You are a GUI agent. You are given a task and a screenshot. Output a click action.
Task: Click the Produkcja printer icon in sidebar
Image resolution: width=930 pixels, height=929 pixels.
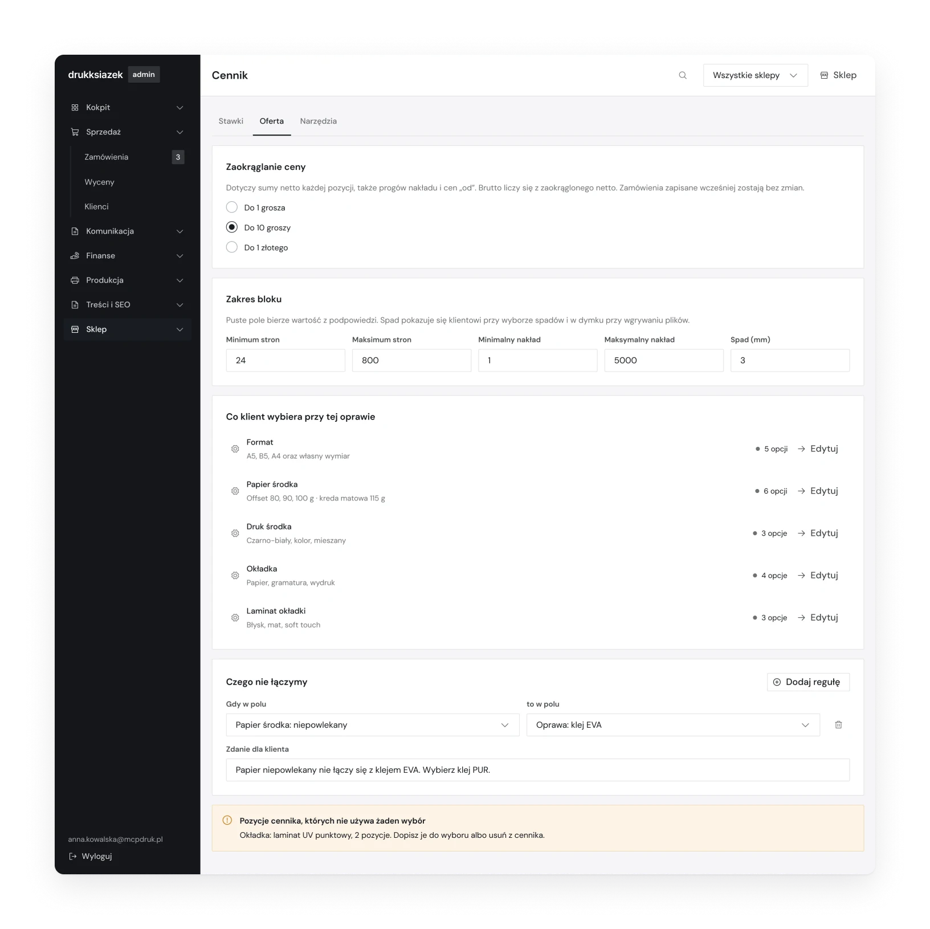point(75,280)
